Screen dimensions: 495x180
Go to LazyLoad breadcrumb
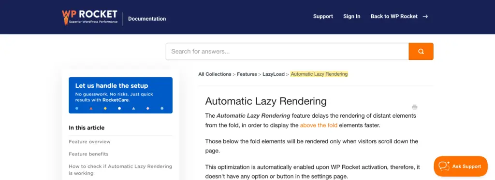click(274, 74)
